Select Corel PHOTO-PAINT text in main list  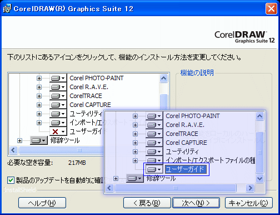point(97,78)
